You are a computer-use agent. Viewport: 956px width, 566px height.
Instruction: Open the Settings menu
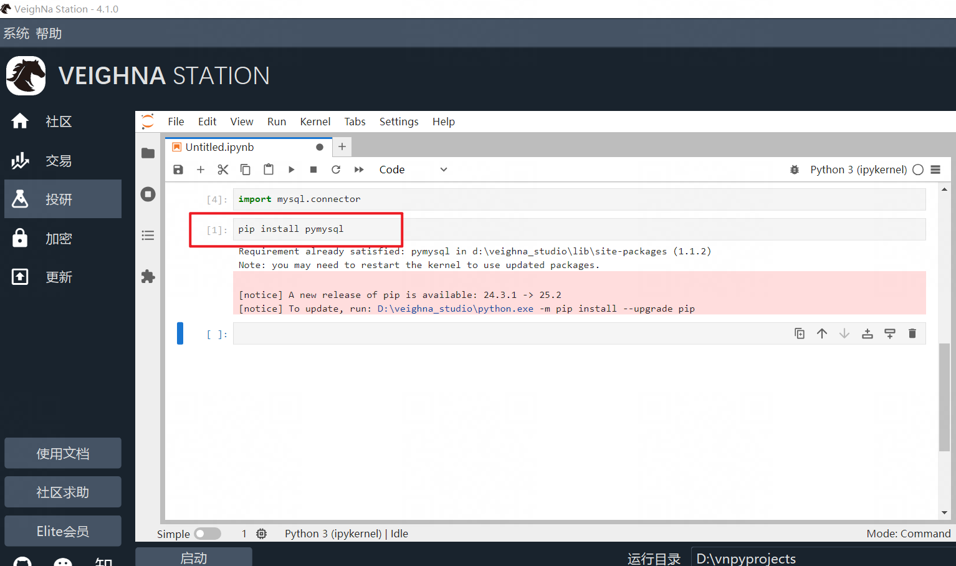pyautogui.click(x=399, y=122)
